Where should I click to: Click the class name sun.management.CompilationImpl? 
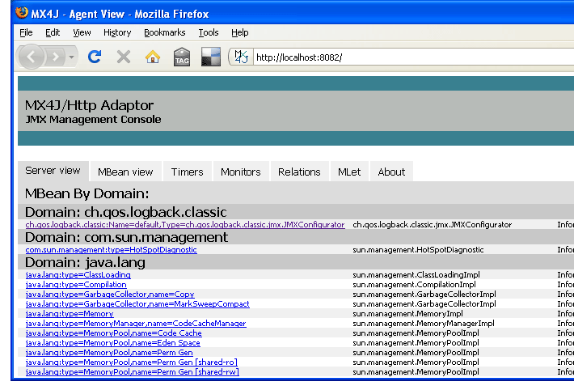[414, 285]
